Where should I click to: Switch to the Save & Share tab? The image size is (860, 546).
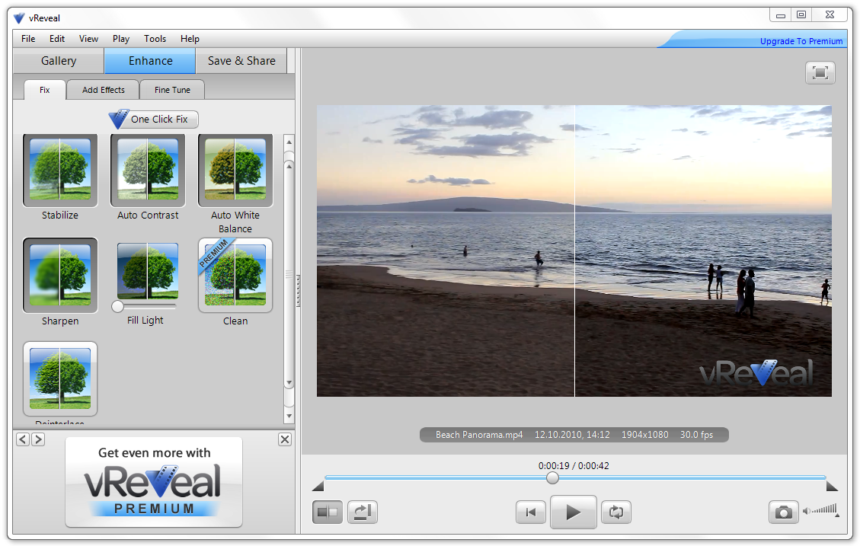(241, 61)
